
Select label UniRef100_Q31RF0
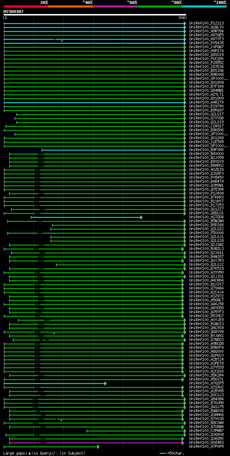click(x=206, y=173)
